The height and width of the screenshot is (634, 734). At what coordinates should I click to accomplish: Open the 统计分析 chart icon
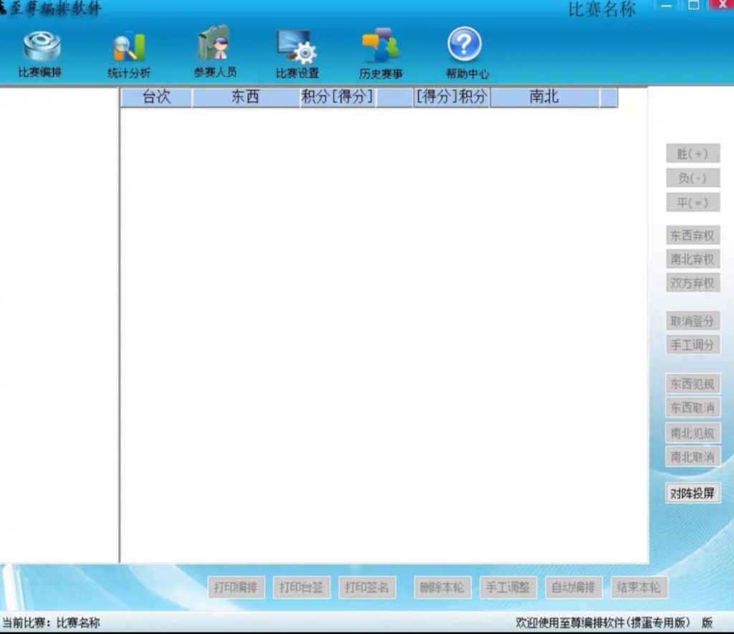tap(129, 55)
